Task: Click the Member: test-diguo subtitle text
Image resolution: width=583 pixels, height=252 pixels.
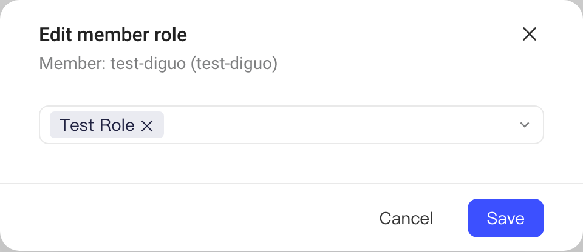Action: 158,64
